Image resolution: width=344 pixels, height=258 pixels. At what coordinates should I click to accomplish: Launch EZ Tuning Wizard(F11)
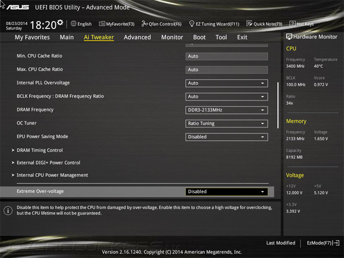214,24
